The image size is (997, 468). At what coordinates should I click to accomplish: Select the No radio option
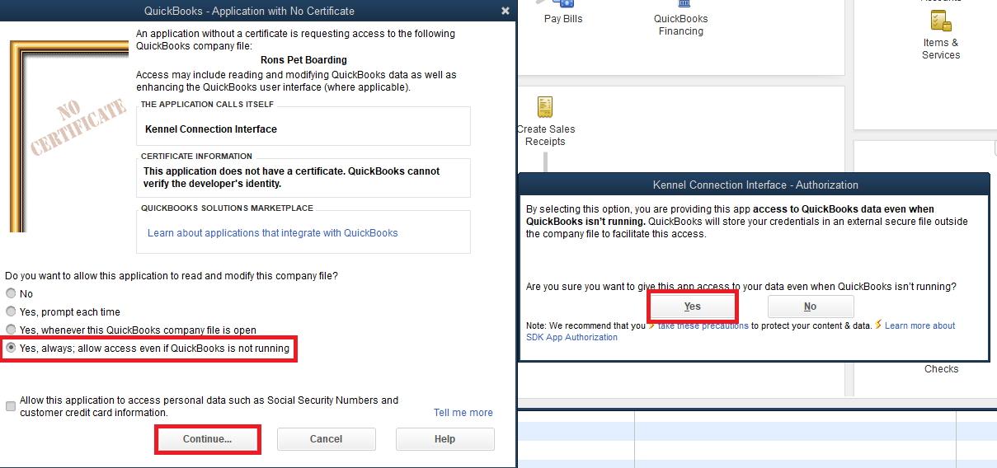pos(11,293)
